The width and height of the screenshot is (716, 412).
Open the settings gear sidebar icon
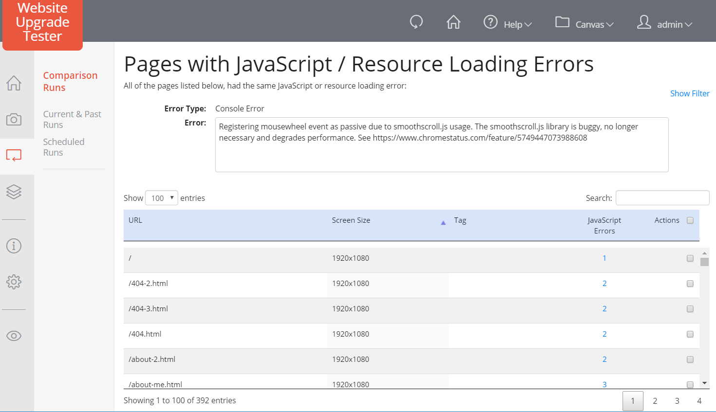[x=14, y=282]
